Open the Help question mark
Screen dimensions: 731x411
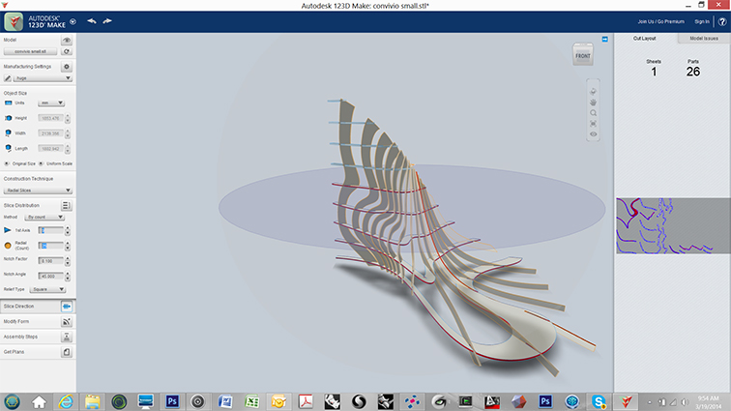(x=722, y=21)
